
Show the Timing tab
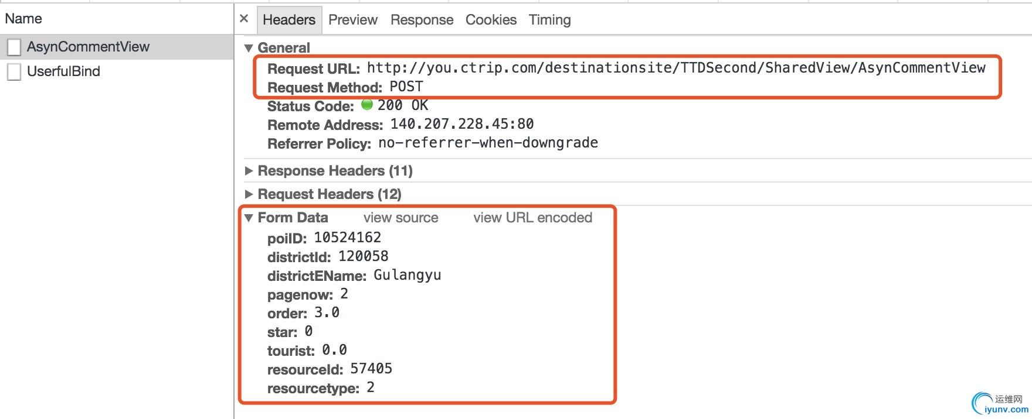549,20
